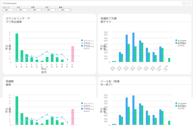Expand the 源菁 filter dropdown
Viewport: 193px width, 137px height.
coord(37,10)
